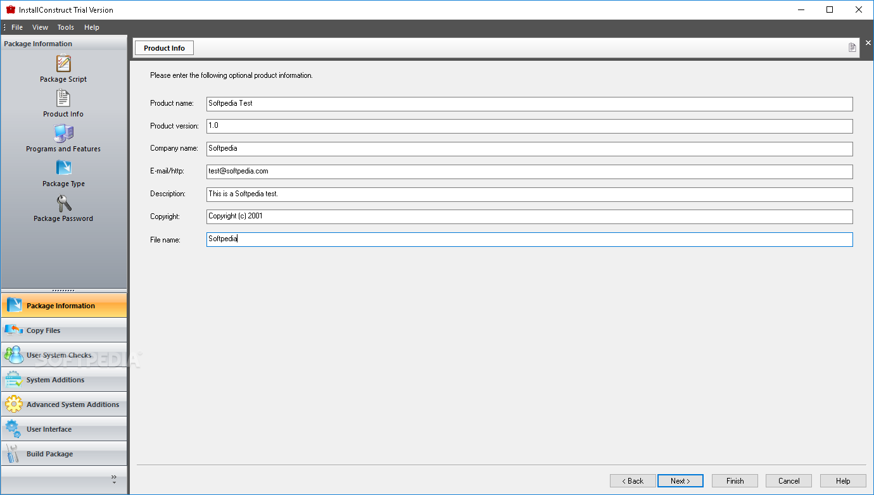Open the File menu
874x495 pixels.
(17, 27)
